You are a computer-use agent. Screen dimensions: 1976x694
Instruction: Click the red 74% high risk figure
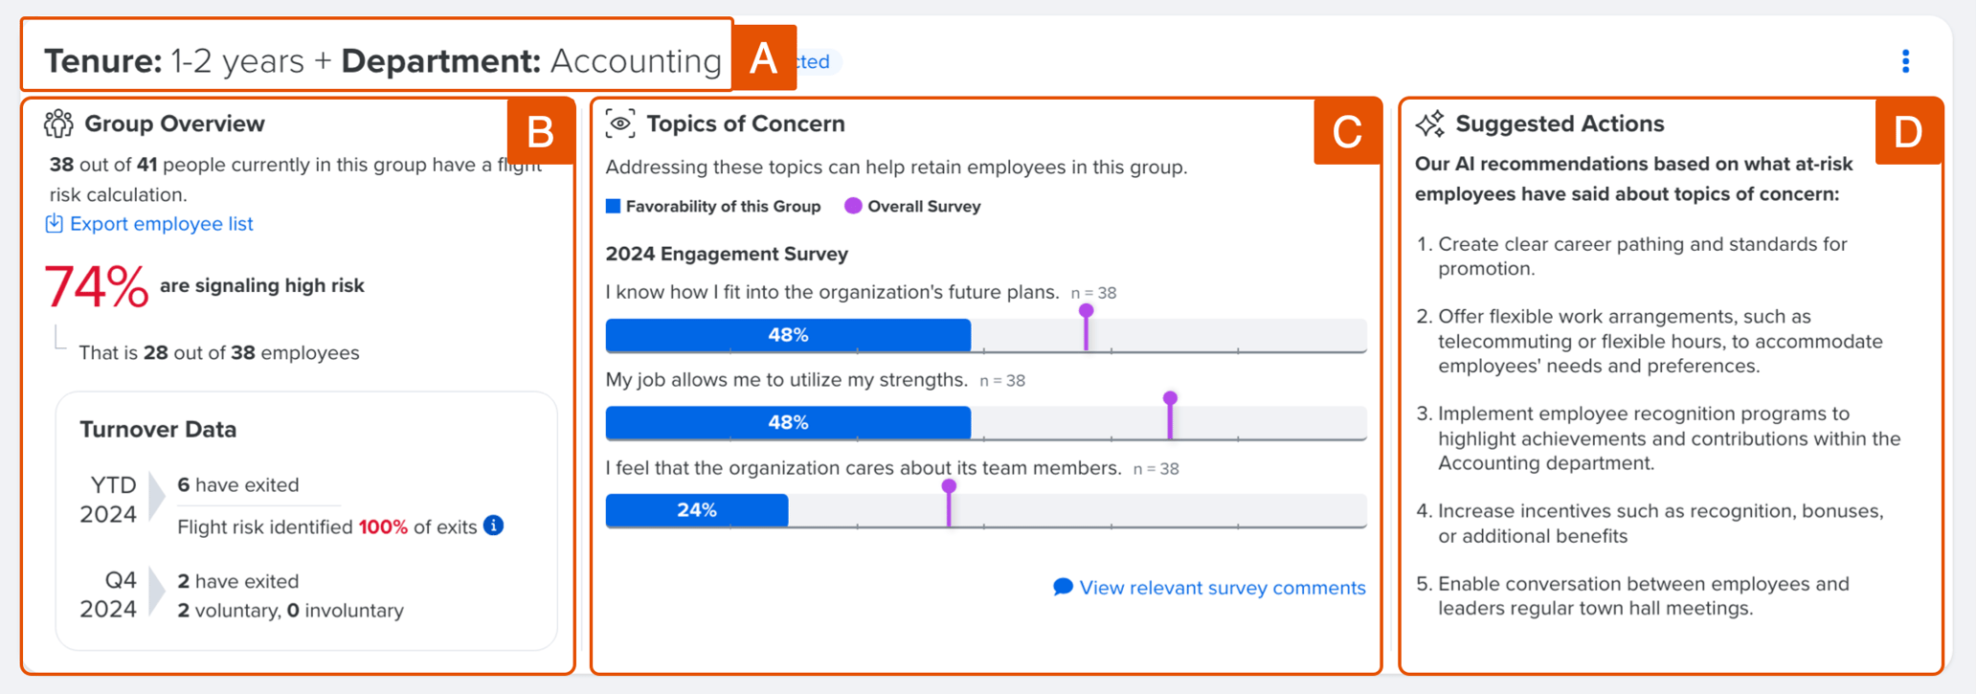click(x=97, y=286)
